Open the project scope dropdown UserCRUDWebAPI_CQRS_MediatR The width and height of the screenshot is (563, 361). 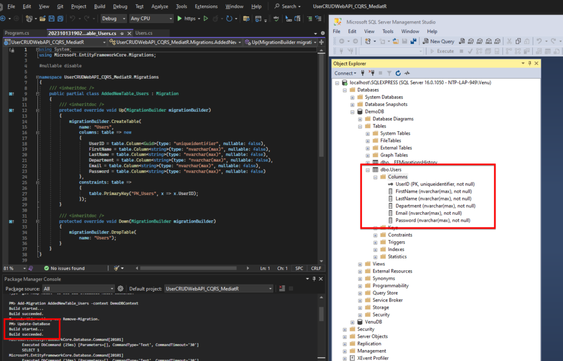tap(55, 42)
